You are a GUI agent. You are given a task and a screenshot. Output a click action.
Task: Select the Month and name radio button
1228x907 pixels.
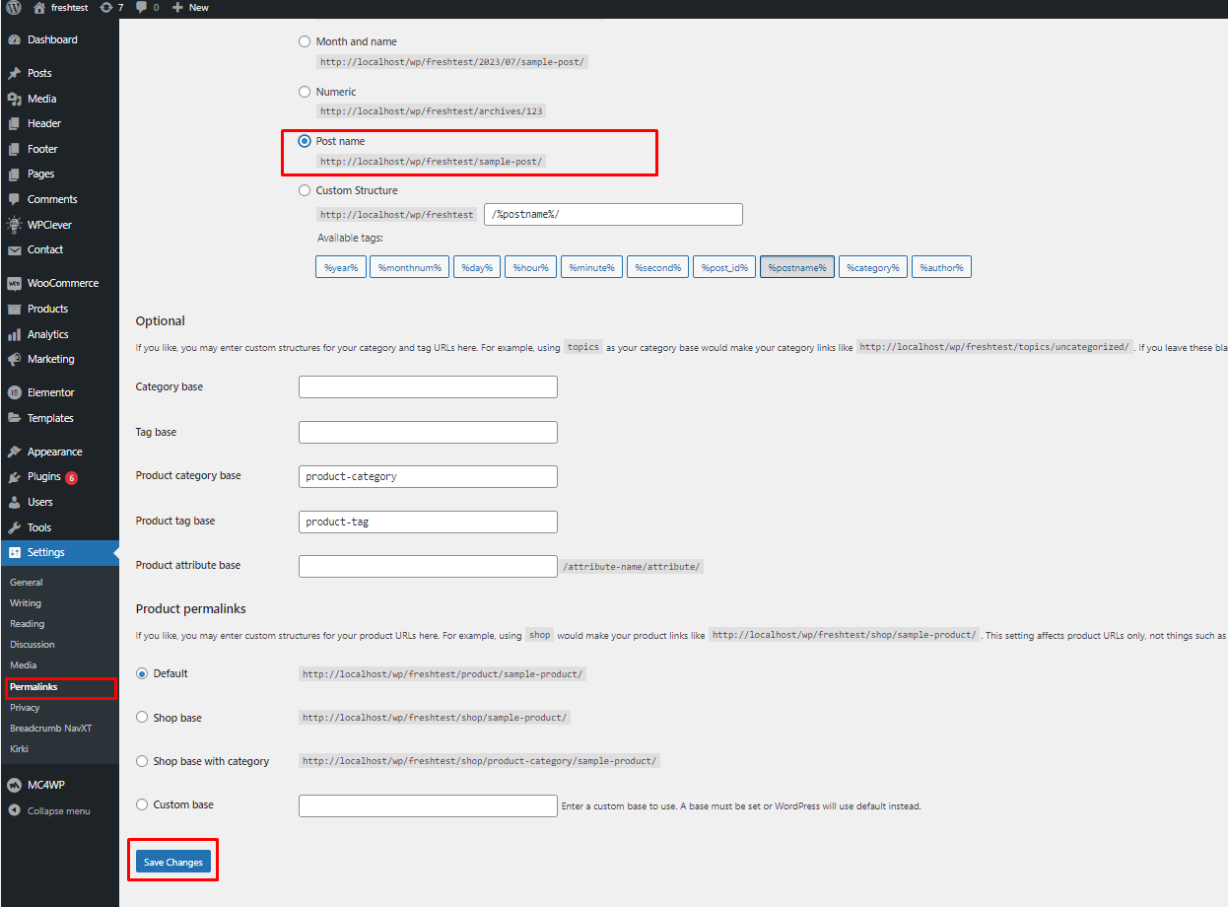coord(305,42)
